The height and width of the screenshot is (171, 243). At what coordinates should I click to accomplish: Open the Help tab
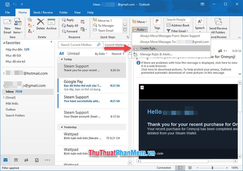[90, 12]
